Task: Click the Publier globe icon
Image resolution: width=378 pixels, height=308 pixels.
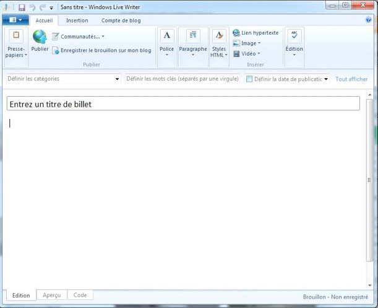Action: (40, 37)
